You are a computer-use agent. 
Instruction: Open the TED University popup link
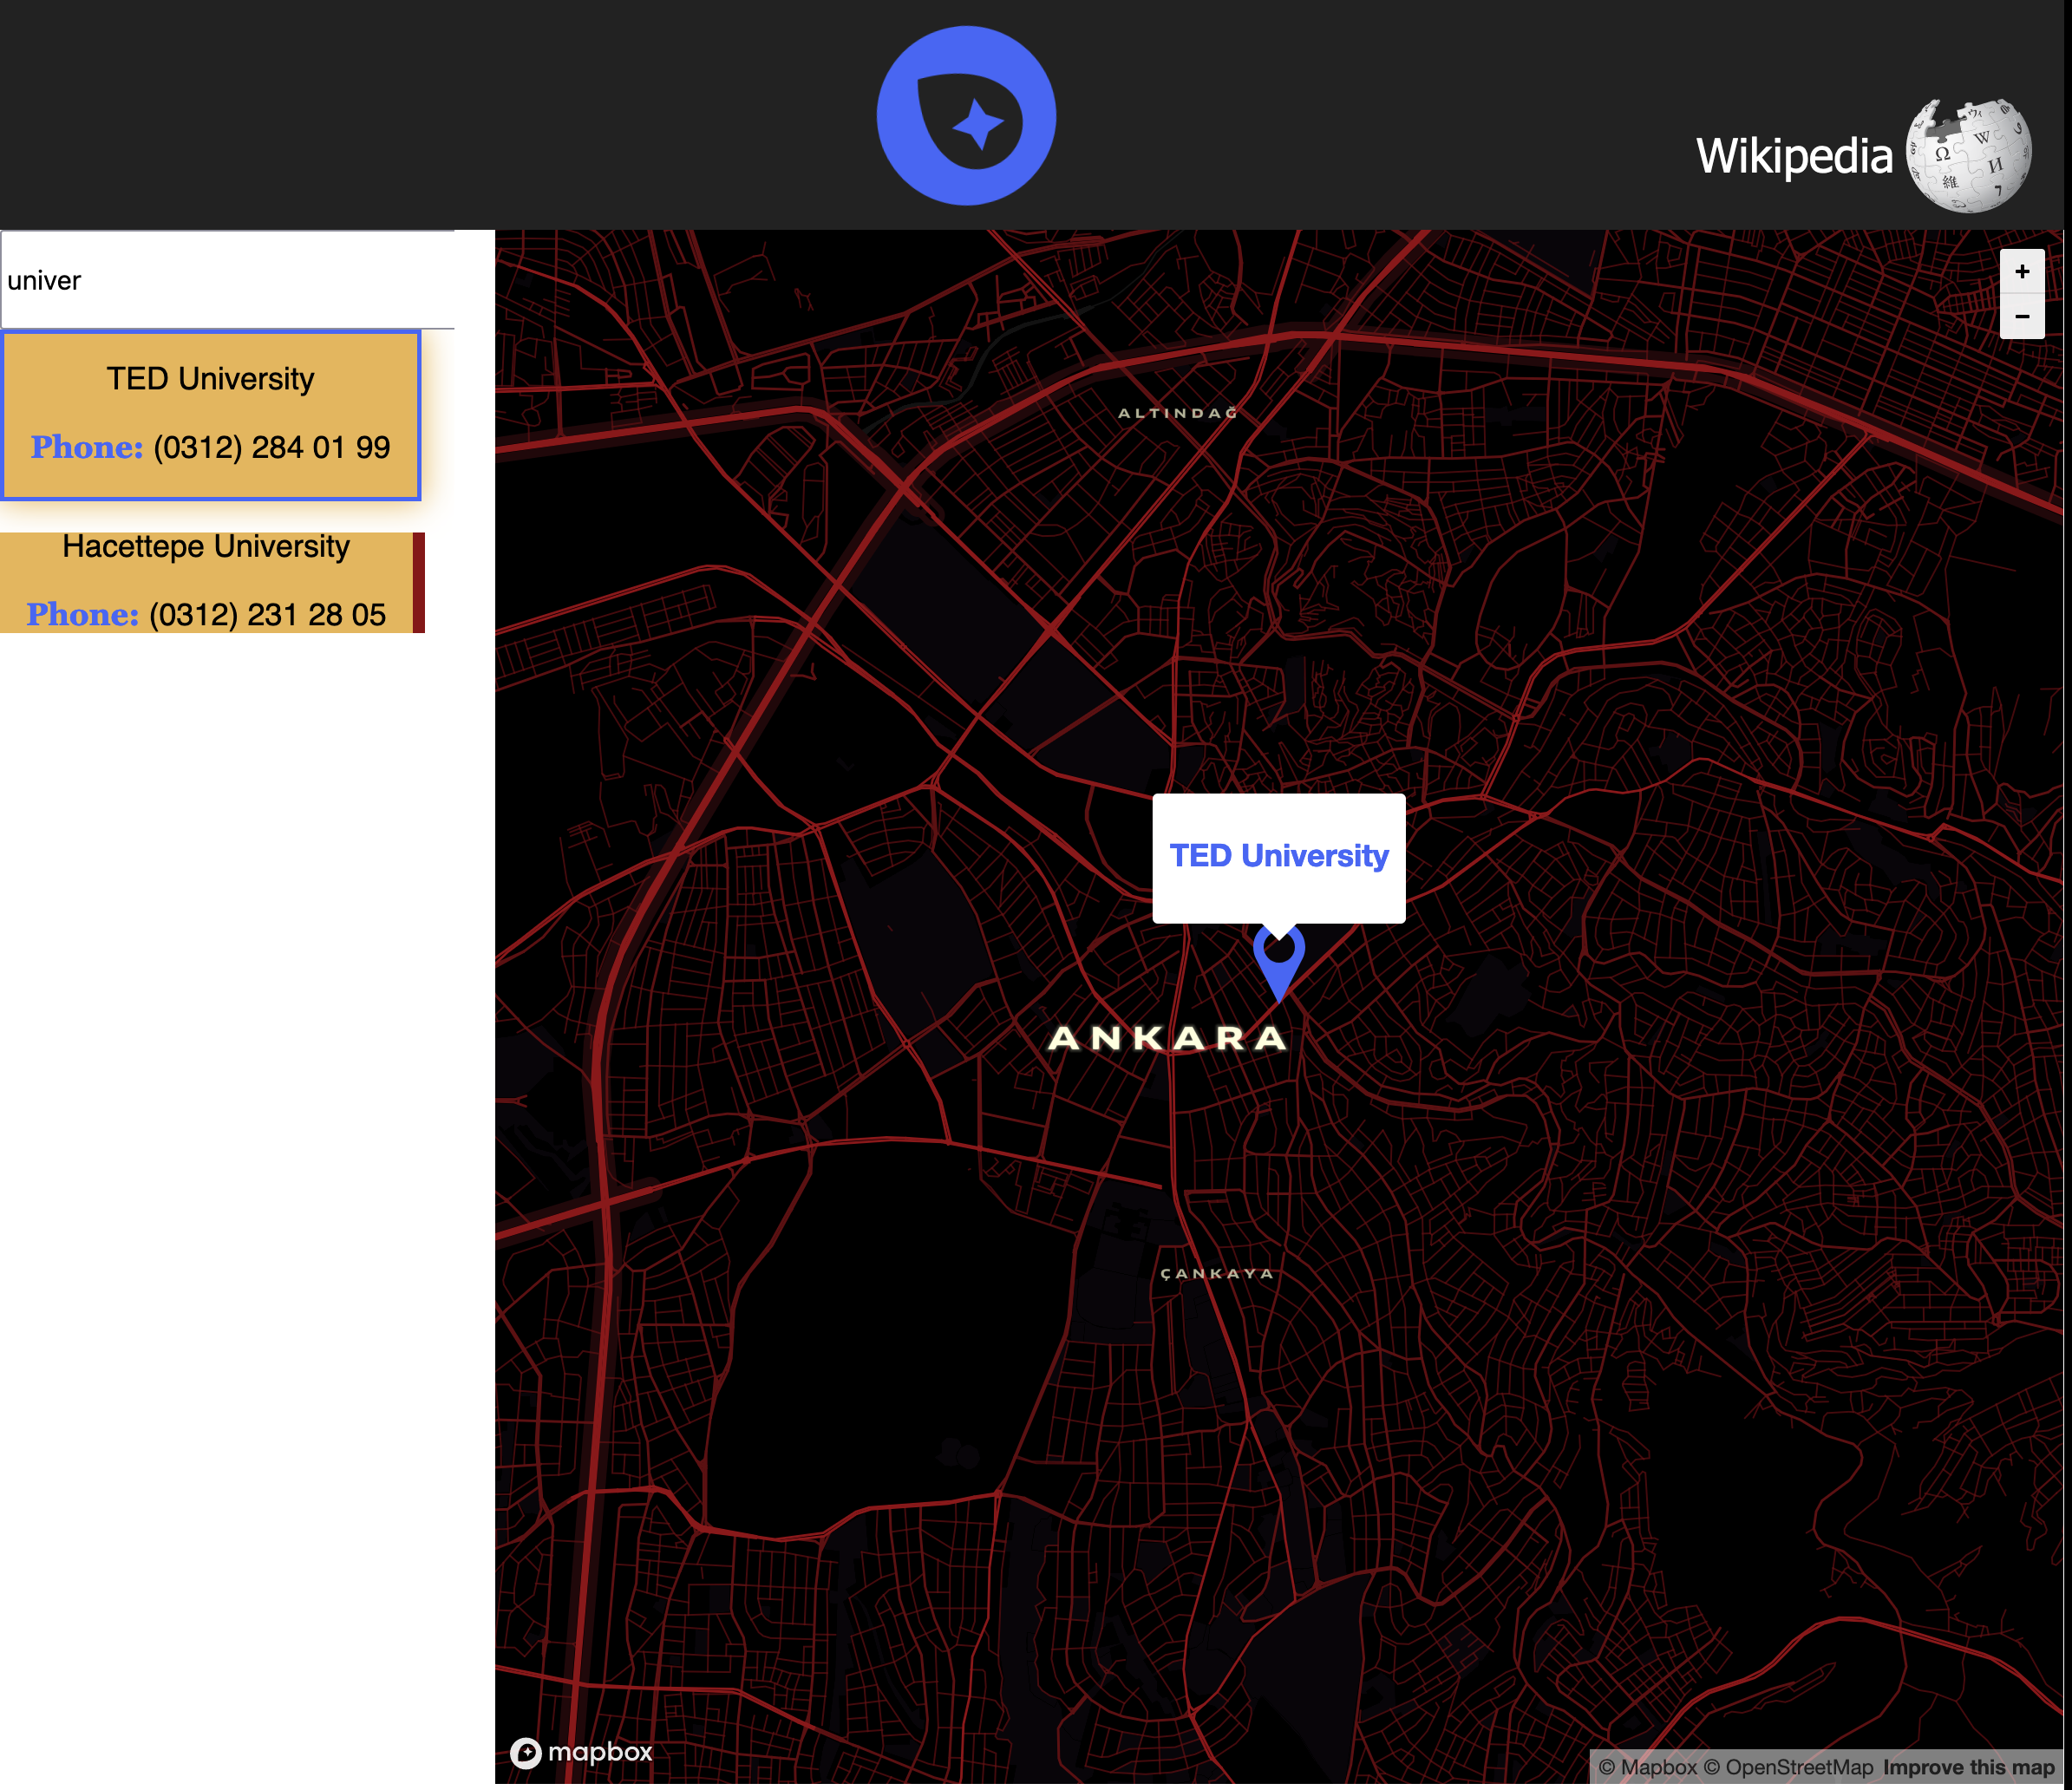tap(1278, 856)
